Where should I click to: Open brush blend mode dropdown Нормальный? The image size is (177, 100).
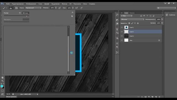click(x=33, y=8)
